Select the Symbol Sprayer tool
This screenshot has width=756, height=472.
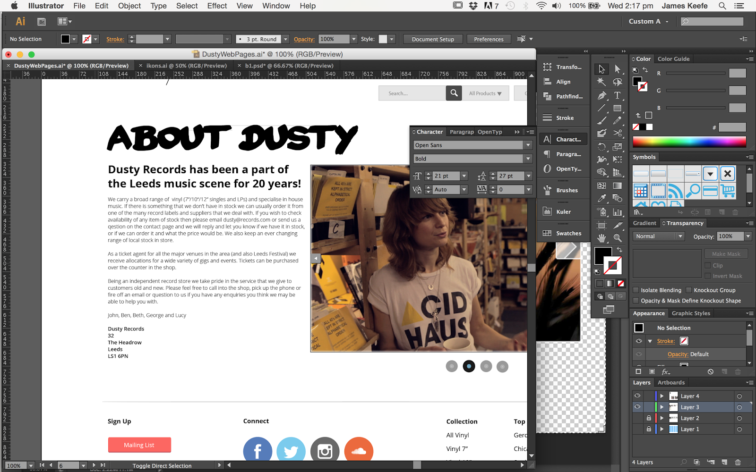point(601,212)
